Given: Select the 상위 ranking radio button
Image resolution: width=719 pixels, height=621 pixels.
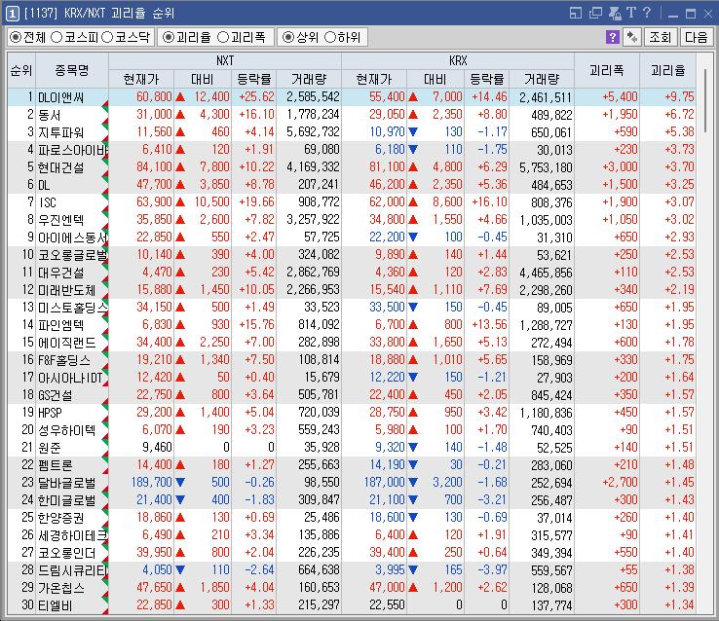Looking at the screenshot, I should [x=288, y=37].
